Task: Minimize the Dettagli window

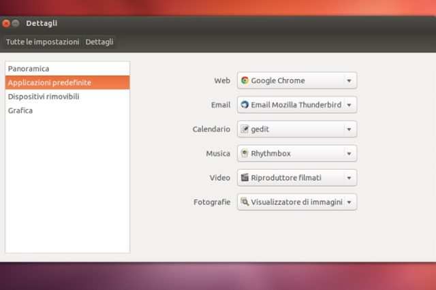Action: pyautogui.click(x=16, y=23)
